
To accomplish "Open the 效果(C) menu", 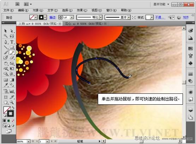I will [82, 10].
